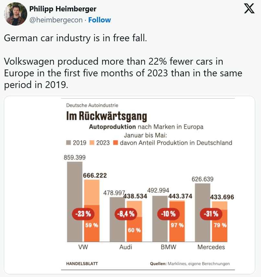Click the Audi axis label

click(126, 247)
